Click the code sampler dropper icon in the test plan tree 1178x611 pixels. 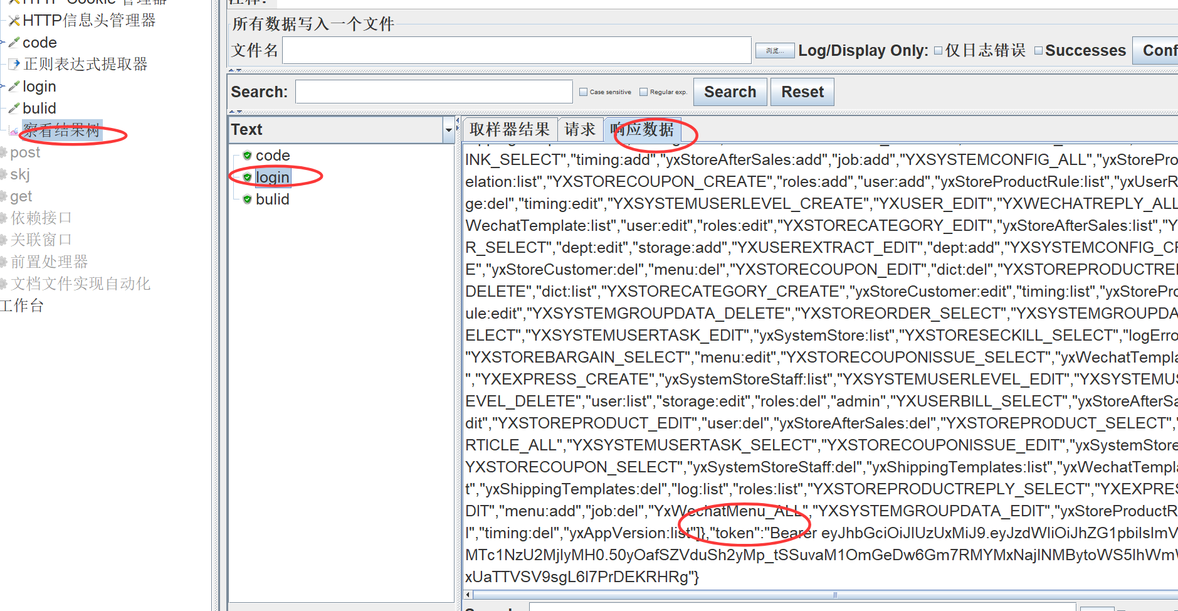[14, 43]
